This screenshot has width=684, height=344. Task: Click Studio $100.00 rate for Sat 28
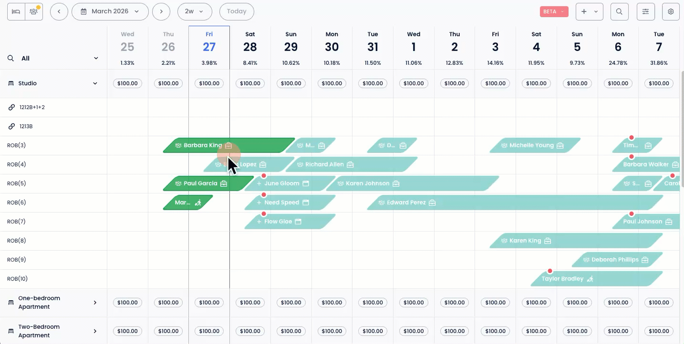(x=250, y=83)
